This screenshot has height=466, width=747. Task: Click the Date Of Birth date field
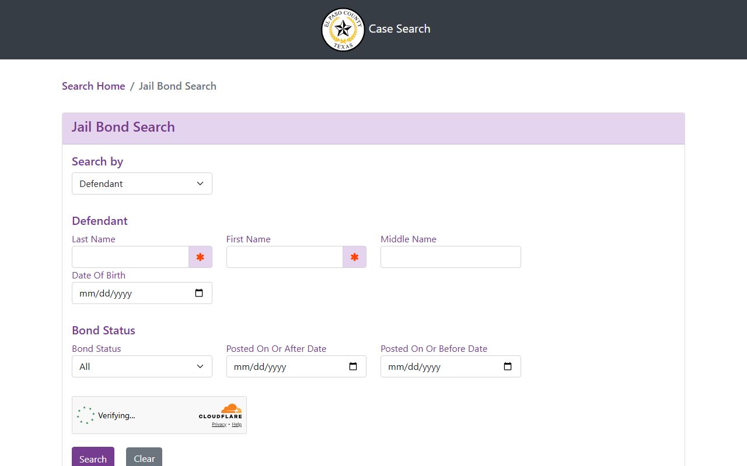(142, 293)
